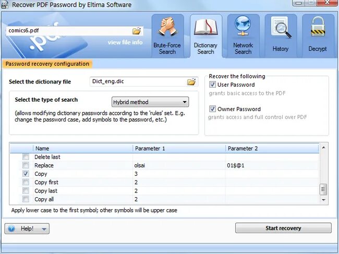The height and width of the screenshot is (254, 339).
Task: Select the 'Copy' rule name
Action: pos(41,174)
